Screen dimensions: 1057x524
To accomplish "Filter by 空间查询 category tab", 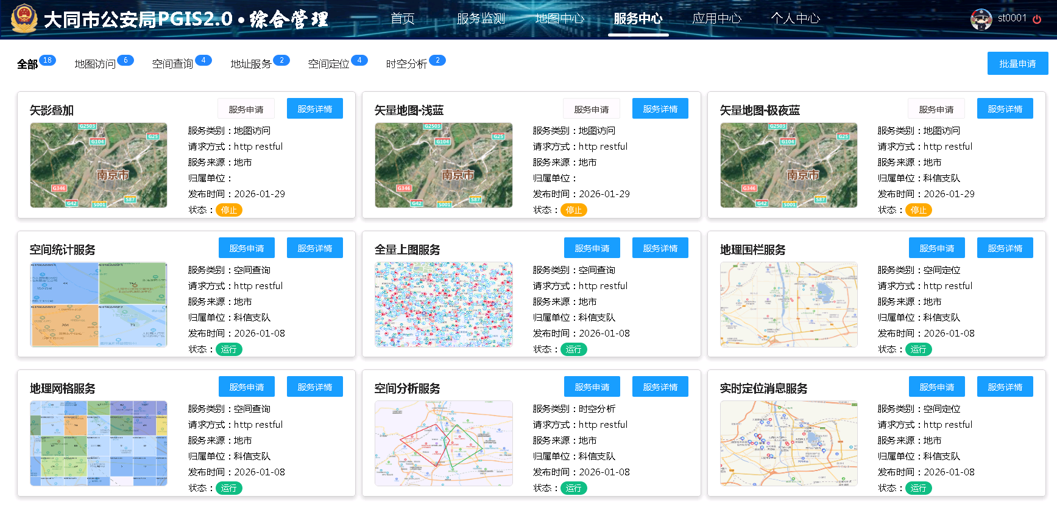I will click(172, 65).
